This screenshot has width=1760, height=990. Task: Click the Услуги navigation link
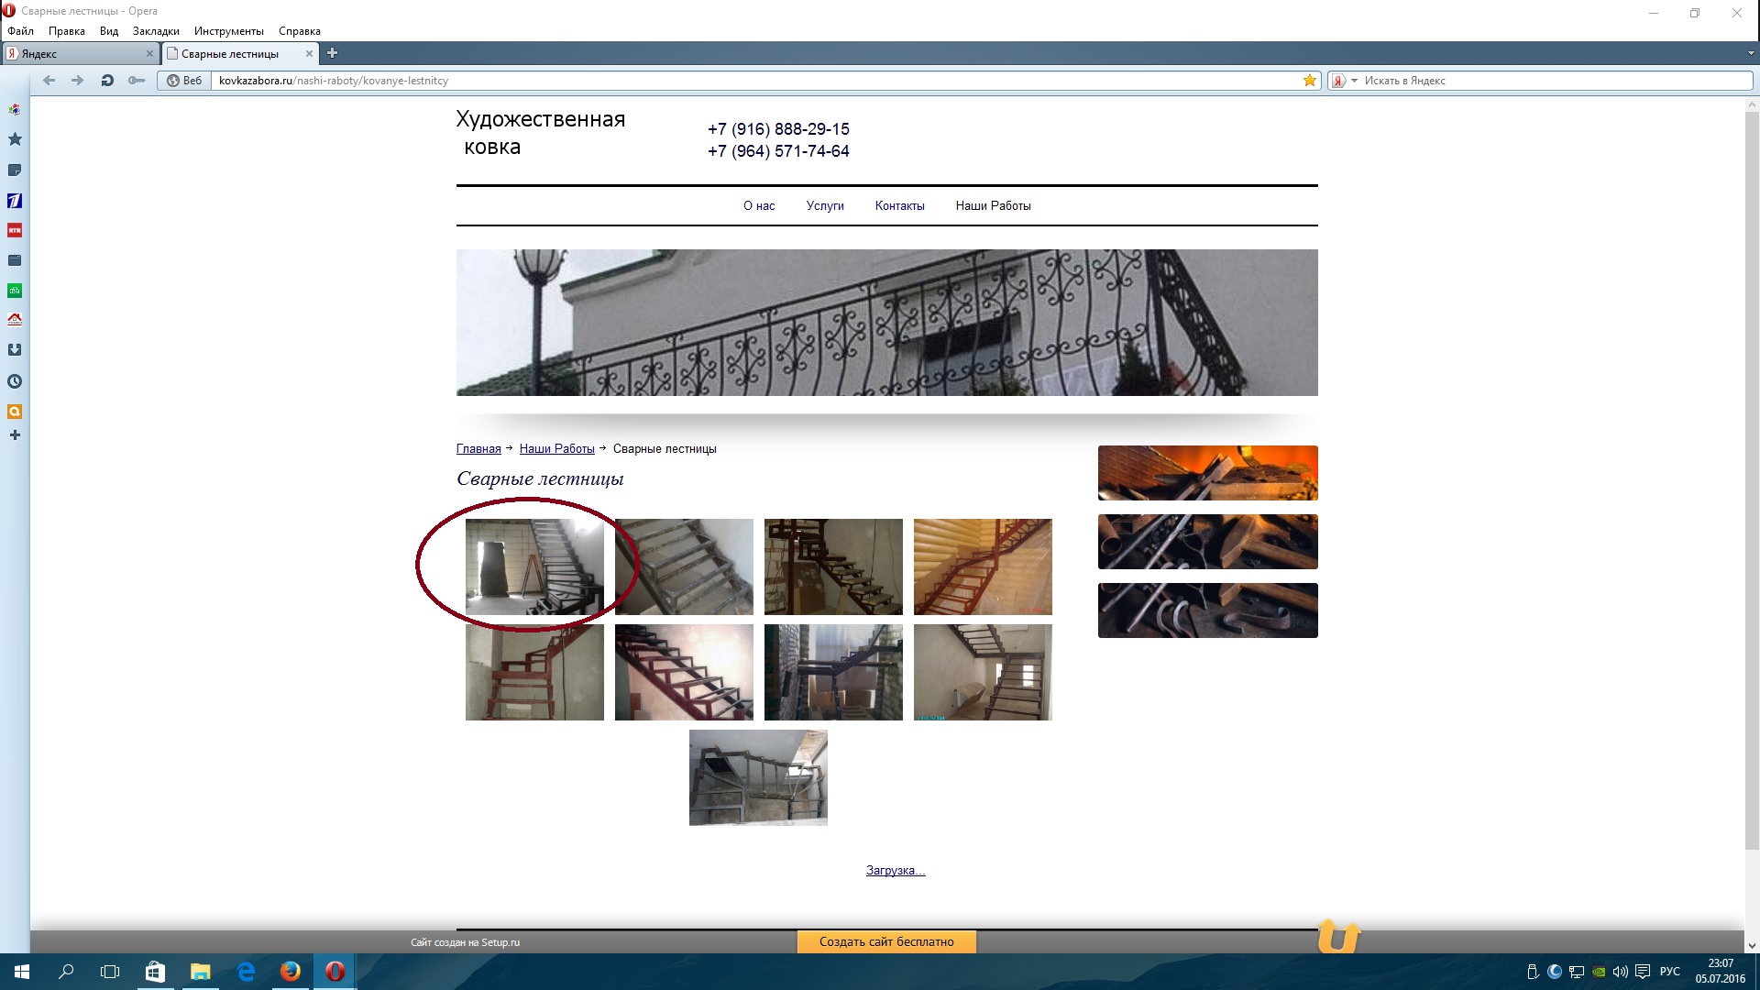click(825, 206)
